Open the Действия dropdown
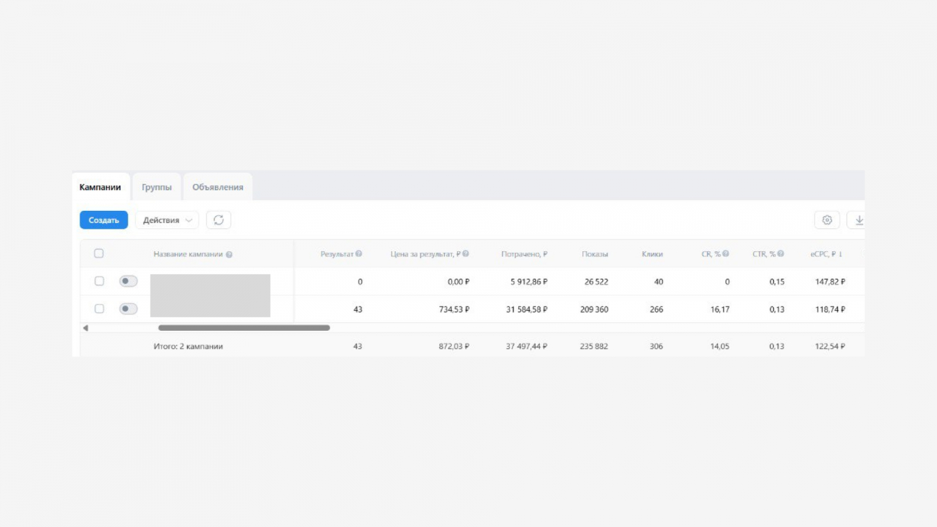The width and height of the screenshot is (937, 527). pos(167,220)
